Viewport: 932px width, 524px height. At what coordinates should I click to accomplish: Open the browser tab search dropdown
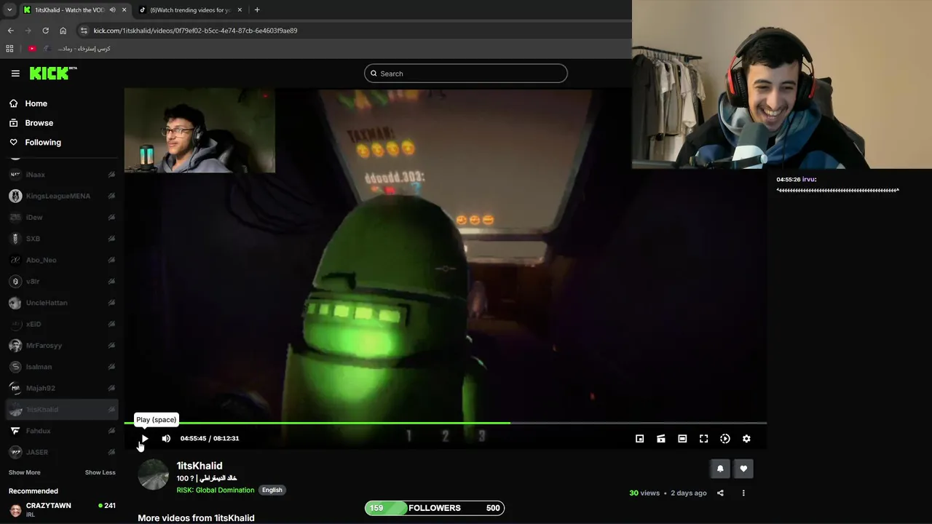click(9, 10)
